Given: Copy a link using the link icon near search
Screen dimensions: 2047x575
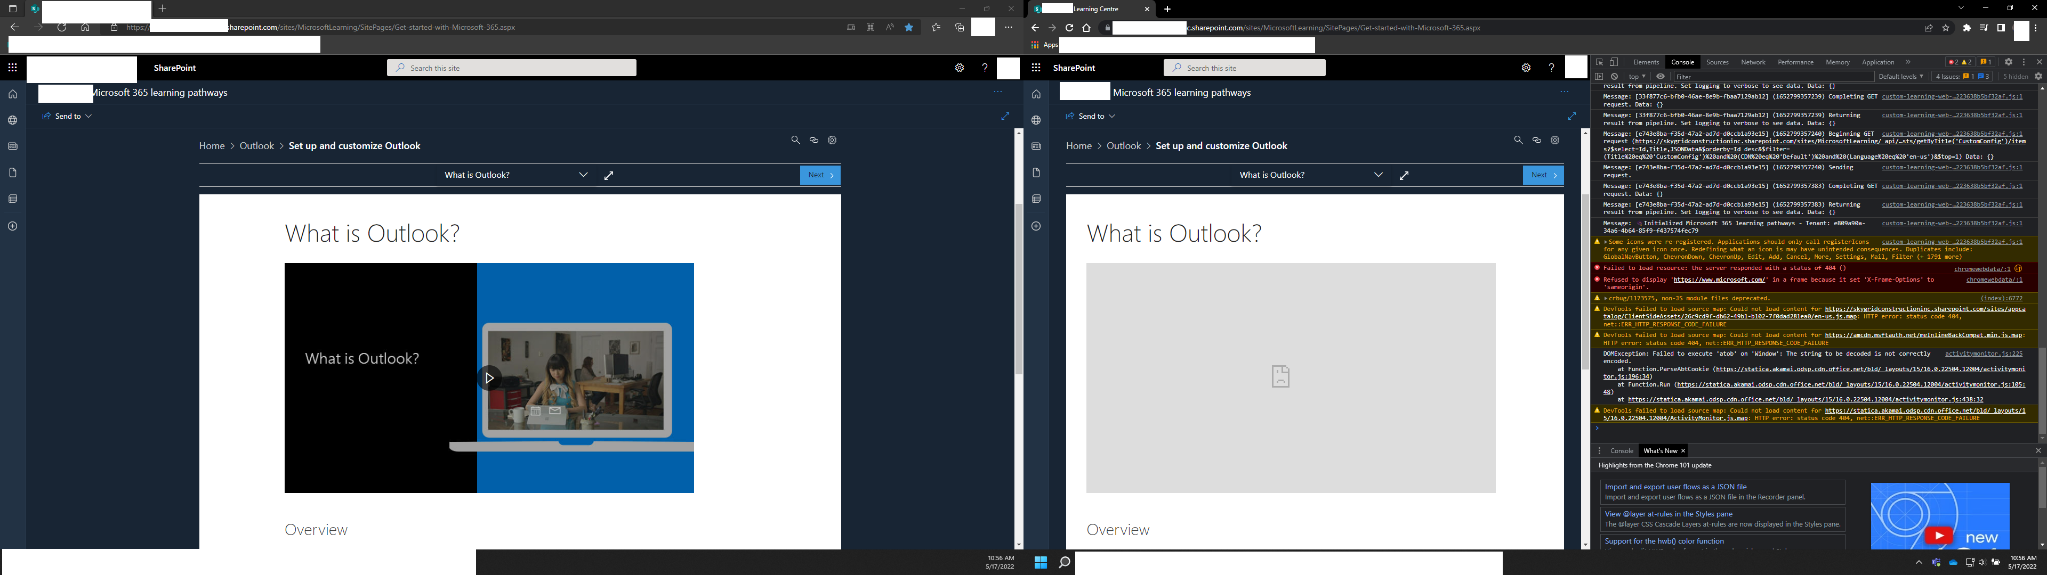Looking at the screenshot, I should (813, 140).
